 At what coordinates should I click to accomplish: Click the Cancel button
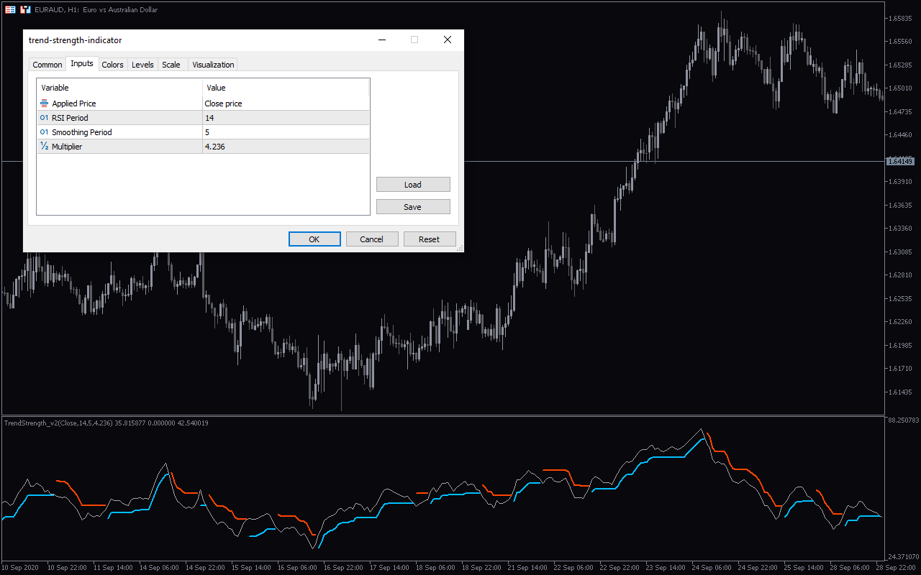click(372, 239)
